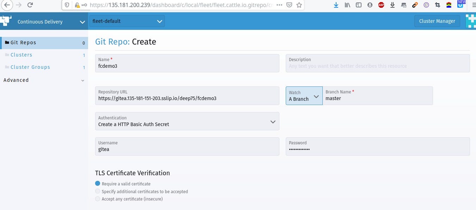Click the tracking protection shield icon

pyautogui.click(x=67, y=5)
